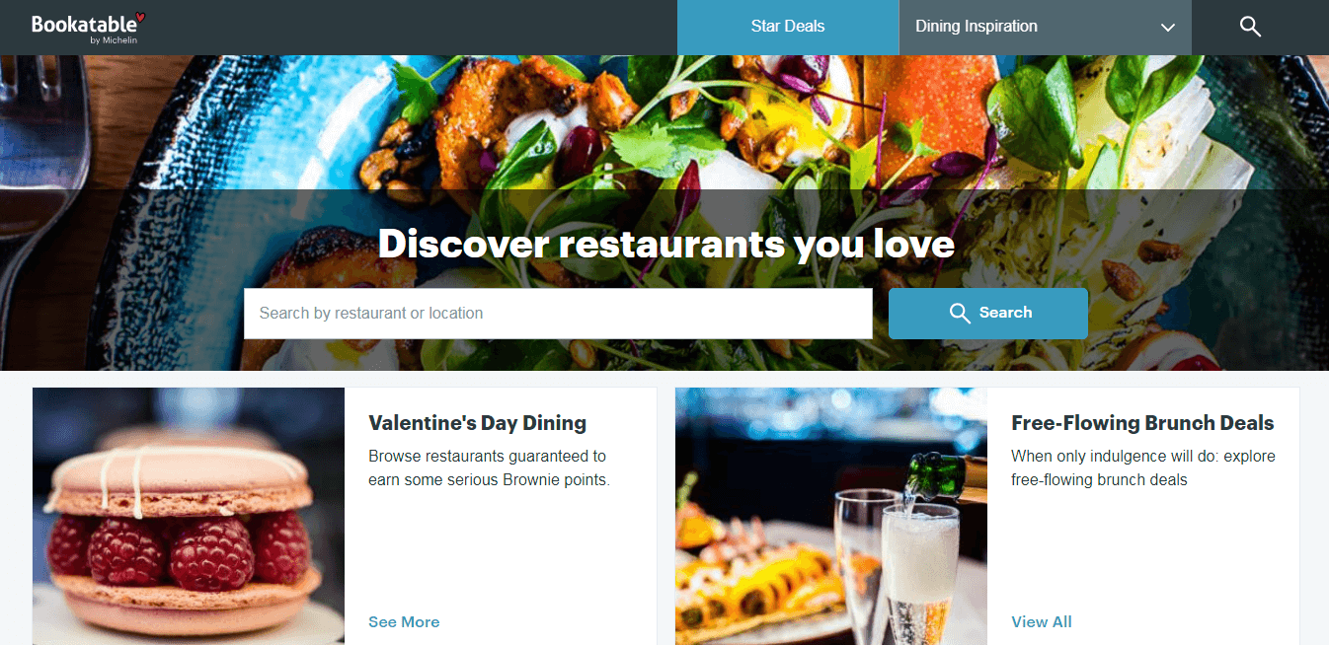
Task: Click the champagne brunch thumbnail
Action: tap(831, 516)
